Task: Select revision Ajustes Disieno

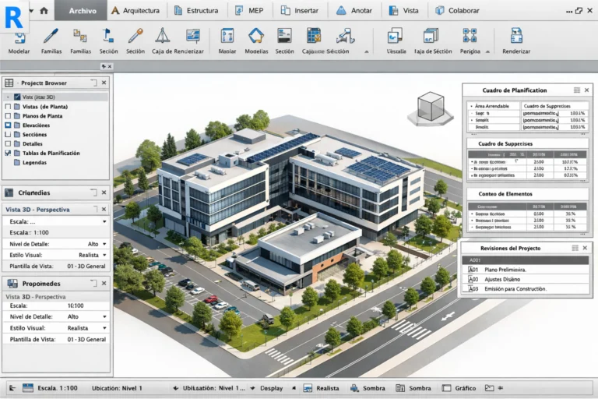Action: point(526,279)
